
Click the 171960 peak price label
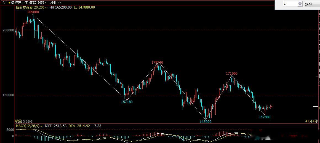coord(232,74)
